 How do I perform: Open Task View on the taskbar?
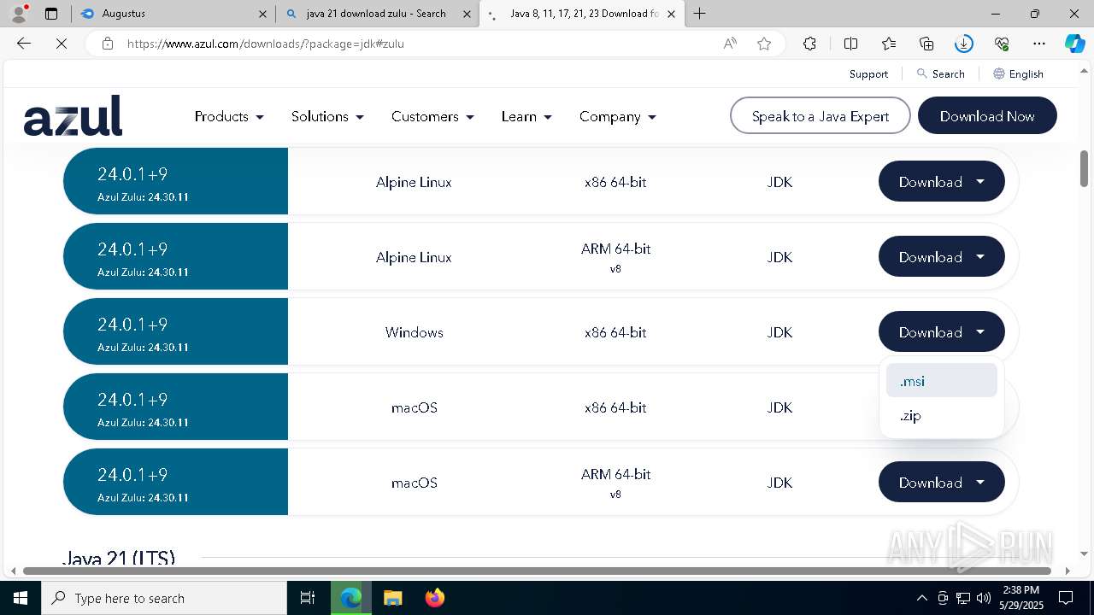tap(308, 598)
